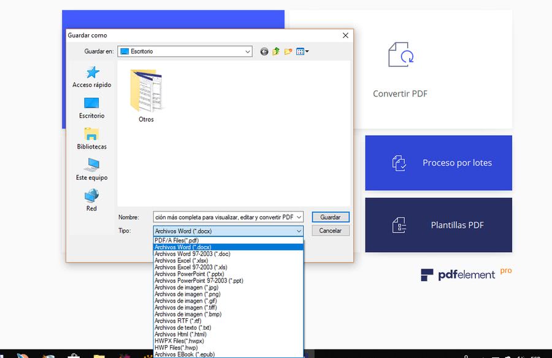Collapse the Tipo file type dropdown
Viewport: 552px width, 358px height.
click(299, 231)
